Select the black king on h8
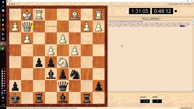194x109 pixels. click(15, 98)
